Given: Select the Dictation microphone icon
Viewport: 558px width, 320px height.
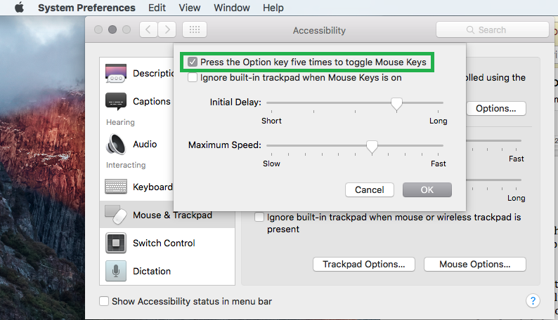Looking at the screenshot, I should click(116, 271).
